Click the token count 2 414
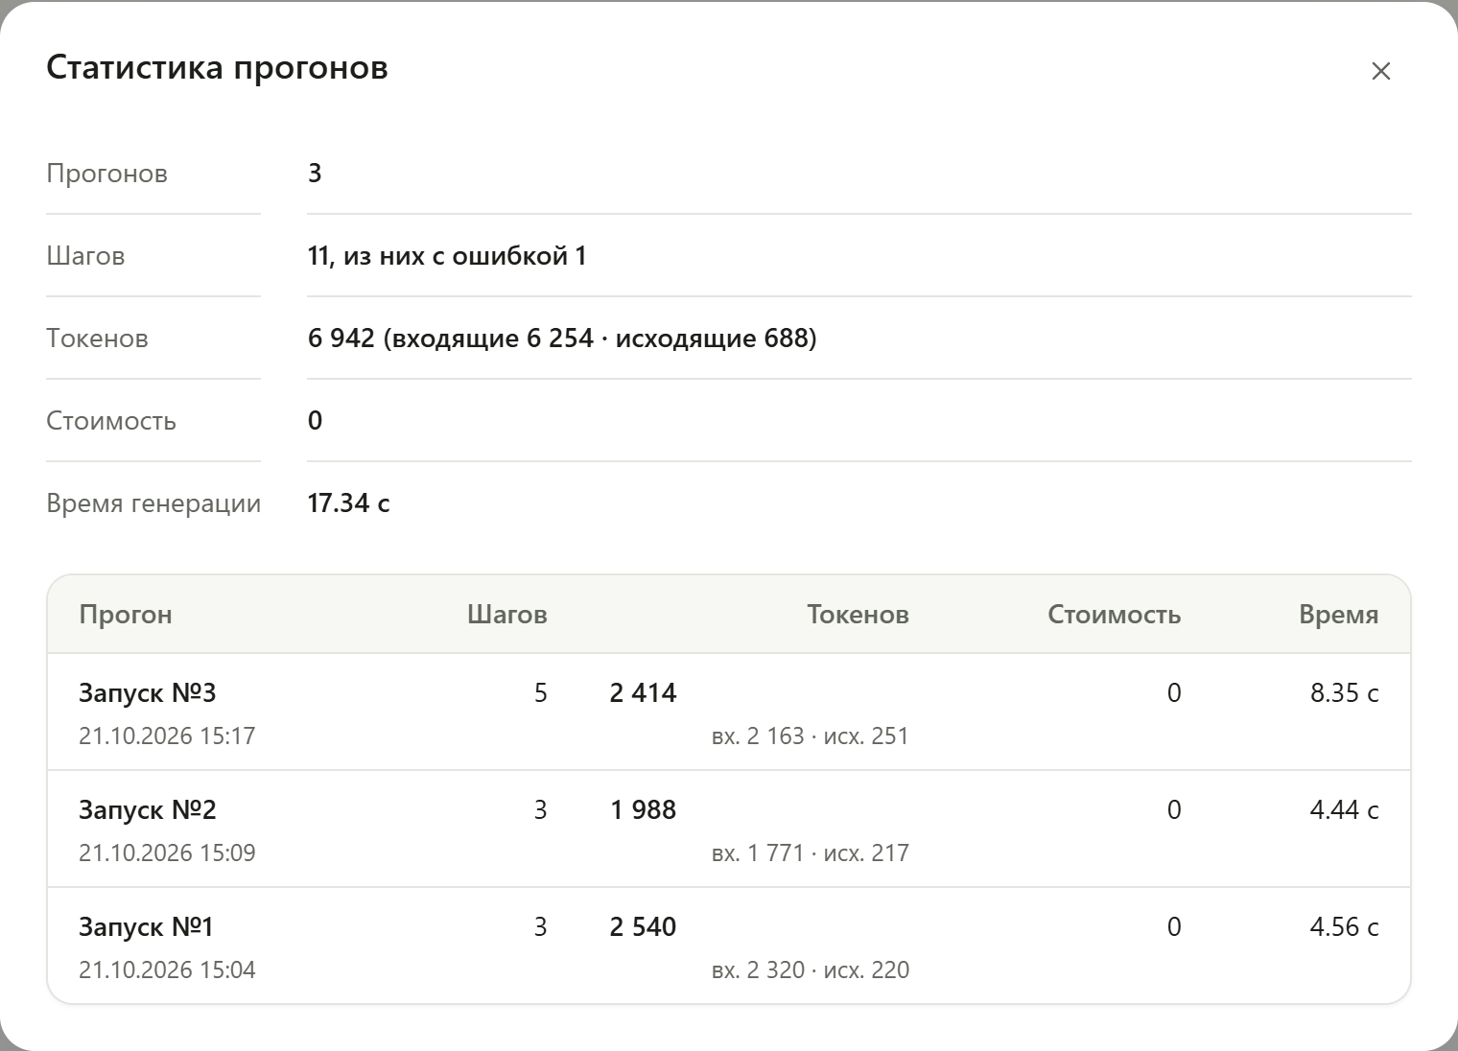1458x1051 pixels. coord(643,693)
